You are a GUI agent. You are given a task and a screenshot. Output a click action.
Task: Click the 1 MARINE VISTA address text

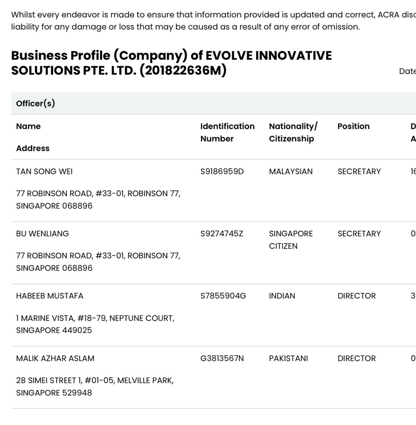point(95,324)
